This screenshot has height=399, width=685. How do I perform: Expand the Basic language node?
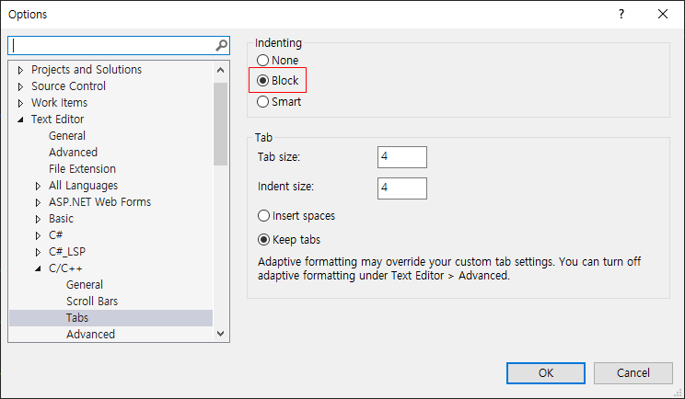pos(38,219)
